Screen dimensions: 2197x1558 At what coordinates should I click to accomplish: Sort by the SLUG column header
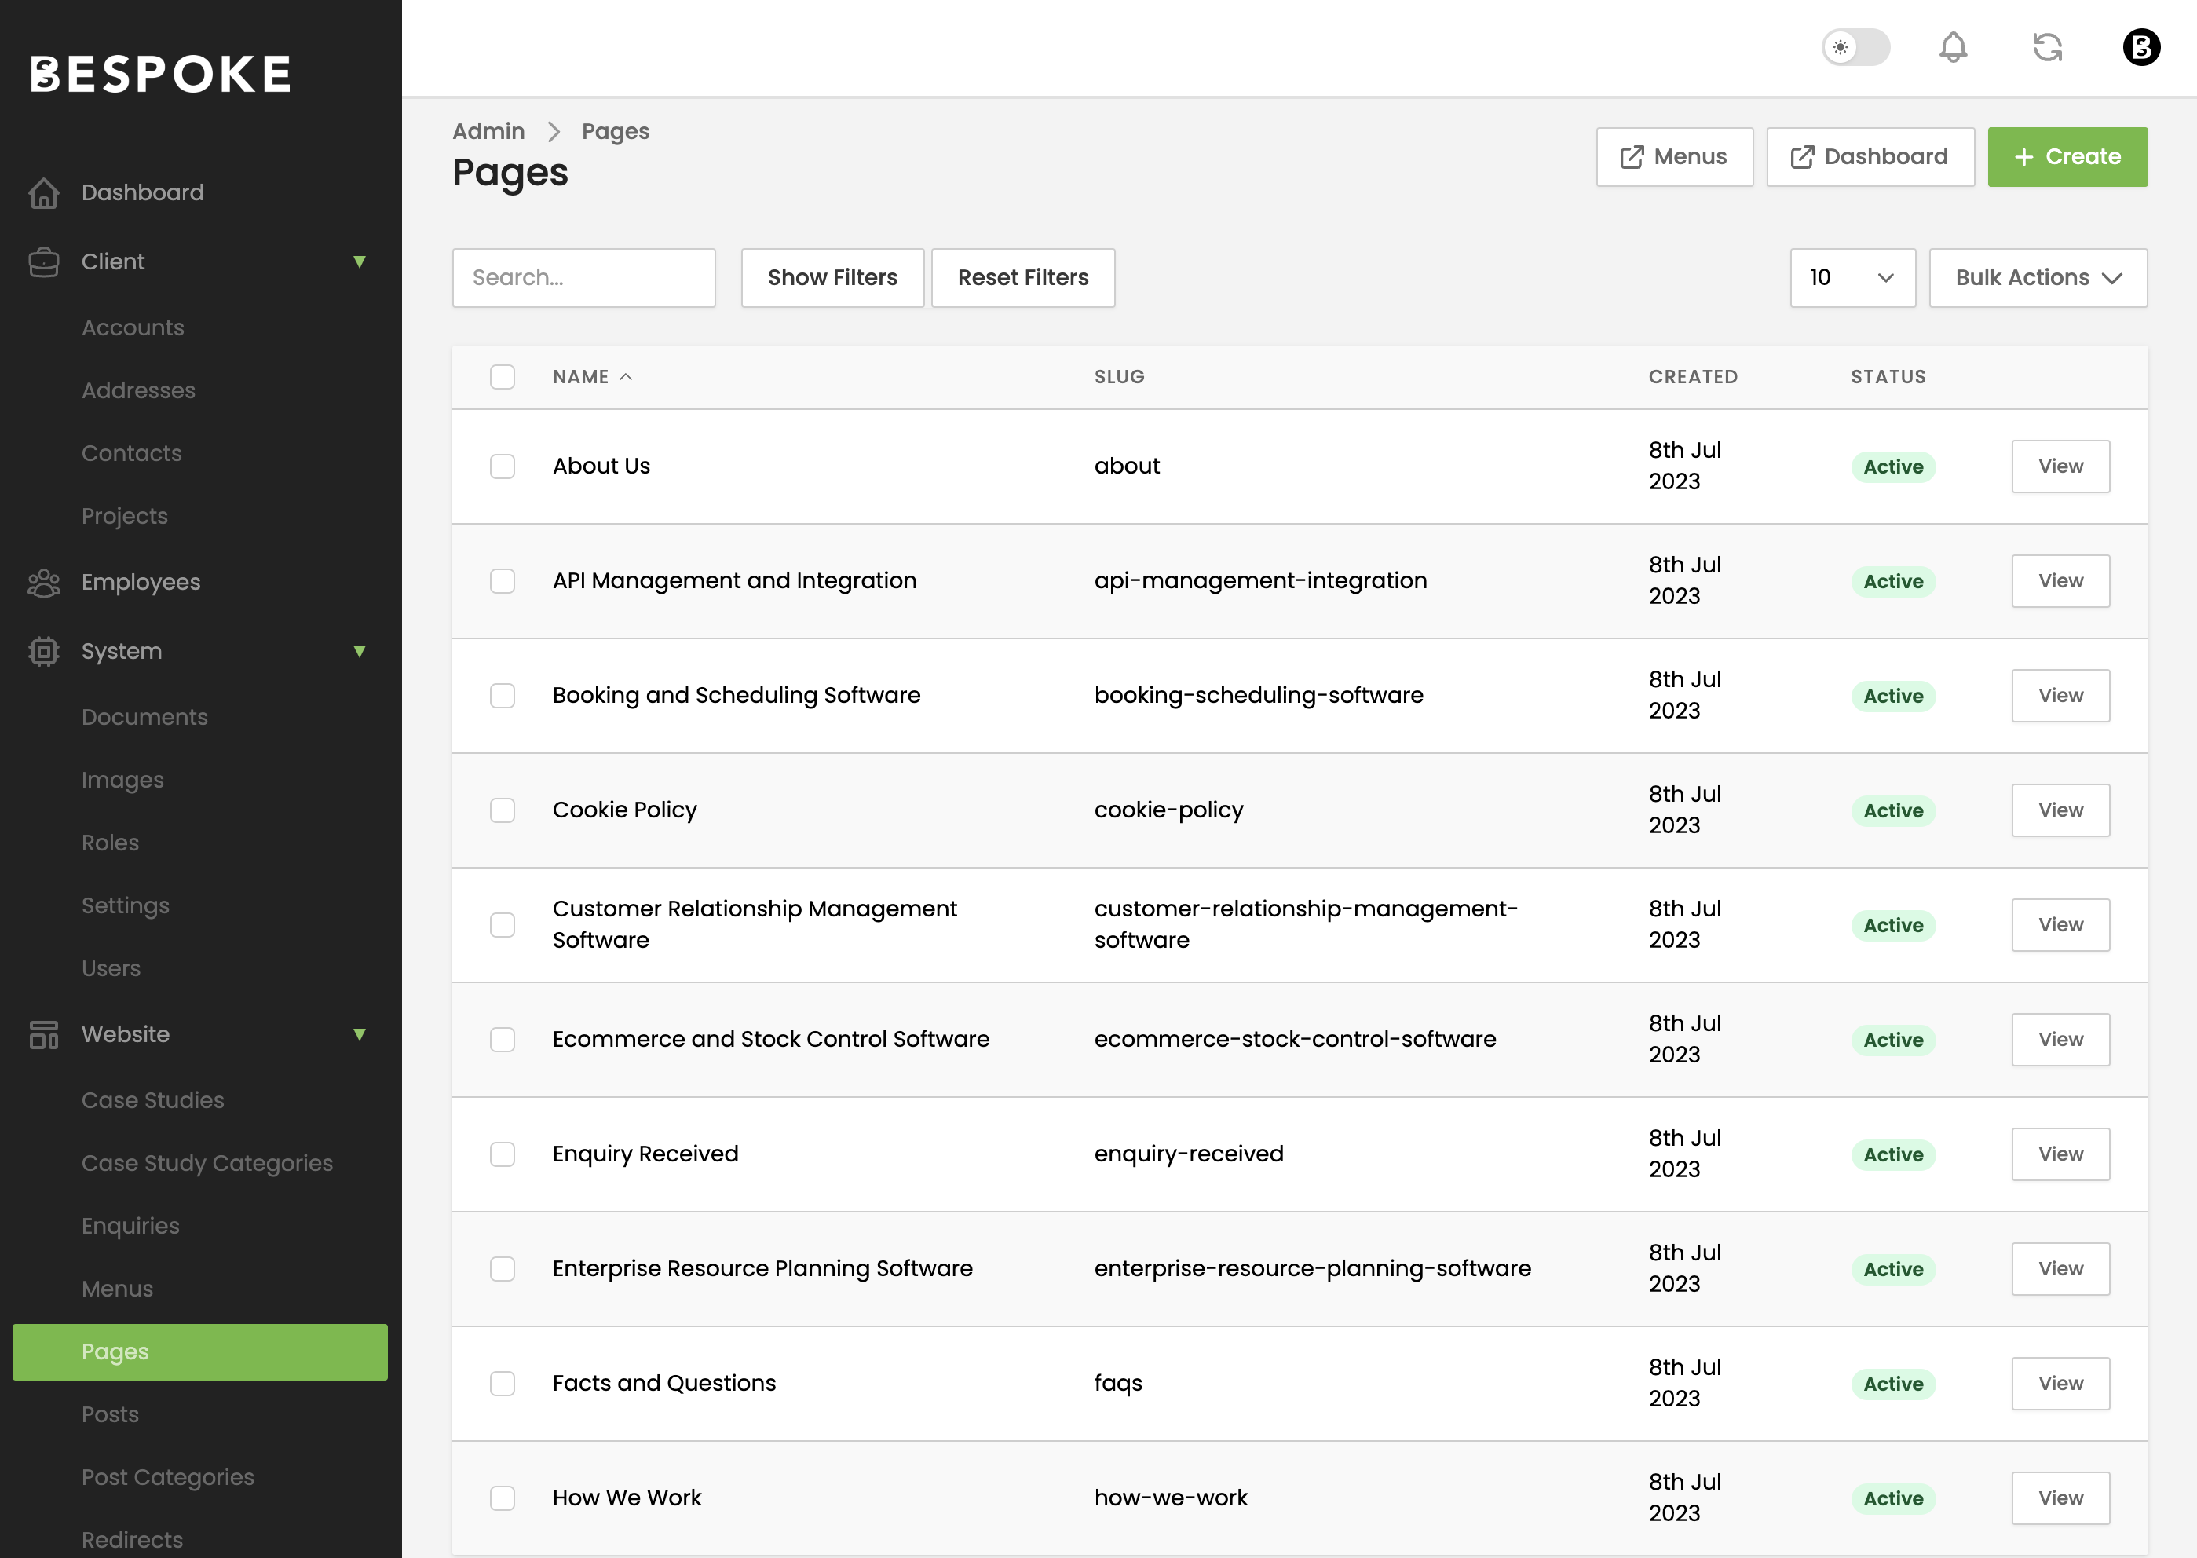click(x=1119, y=377)
